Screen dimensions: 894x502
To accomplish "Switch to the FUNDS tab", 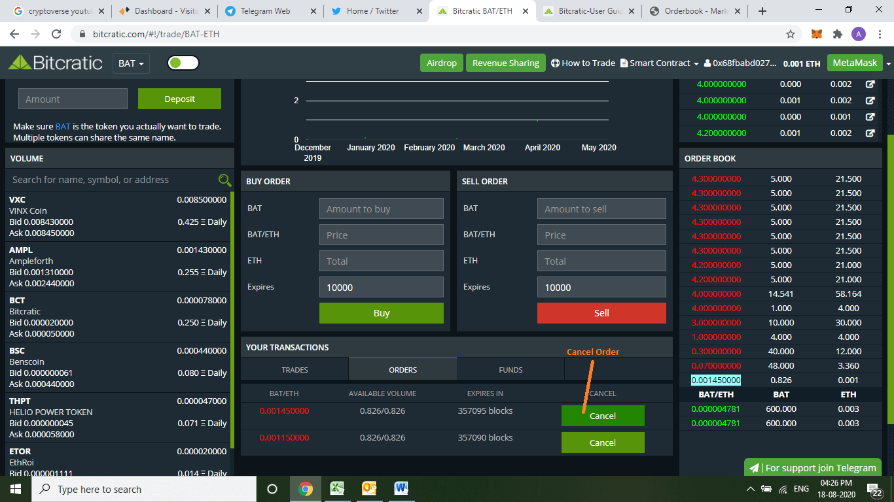I will click(510, 369).
